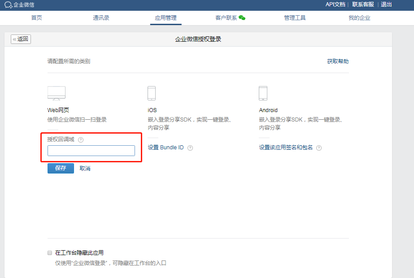Click the iOS heading text

152,110
